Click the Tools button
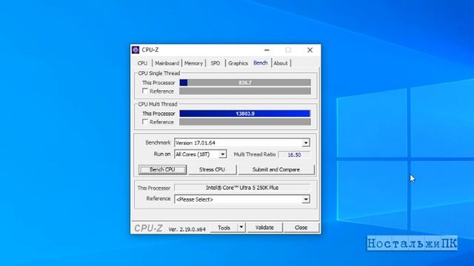The width and height of the screenshot is (474, 266). coord(224,228)
